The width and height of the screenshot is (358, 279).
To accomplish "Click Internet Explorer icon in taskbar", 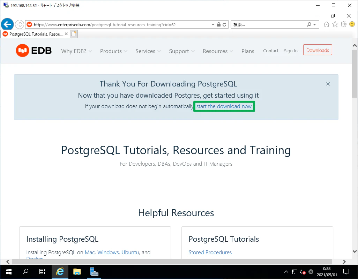I will 60,271.
